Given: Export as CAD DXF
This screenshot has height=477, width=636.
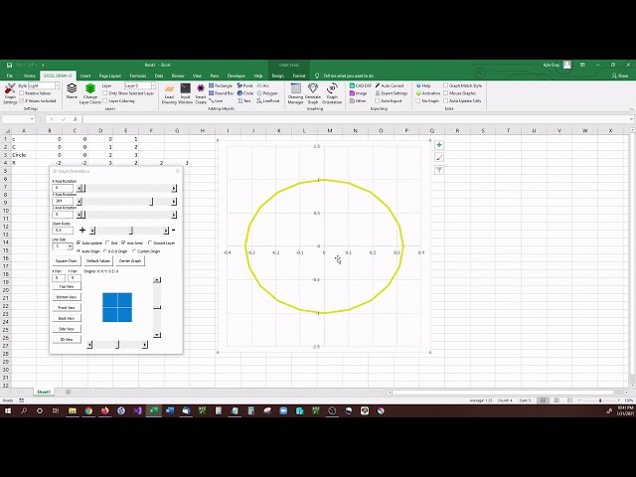Looking at the screenshot, I should click(360, 85).
